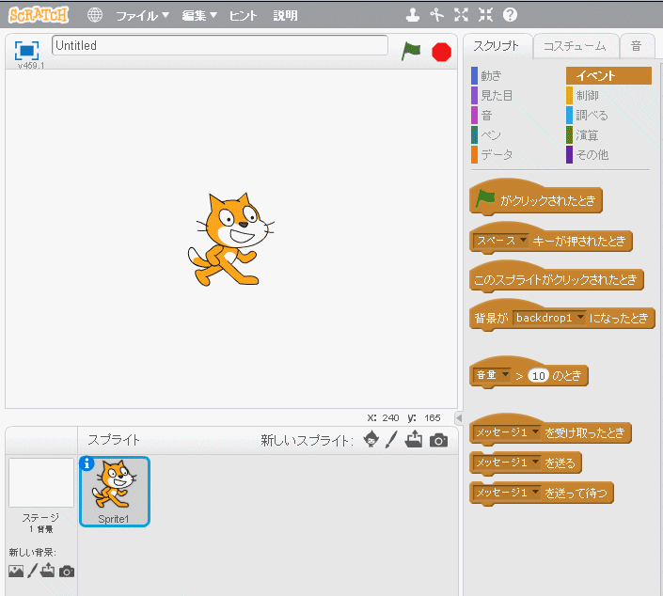This screenshot has width=663, height=596.
Task: Start project with the green flag
Action: click(411, 51)
